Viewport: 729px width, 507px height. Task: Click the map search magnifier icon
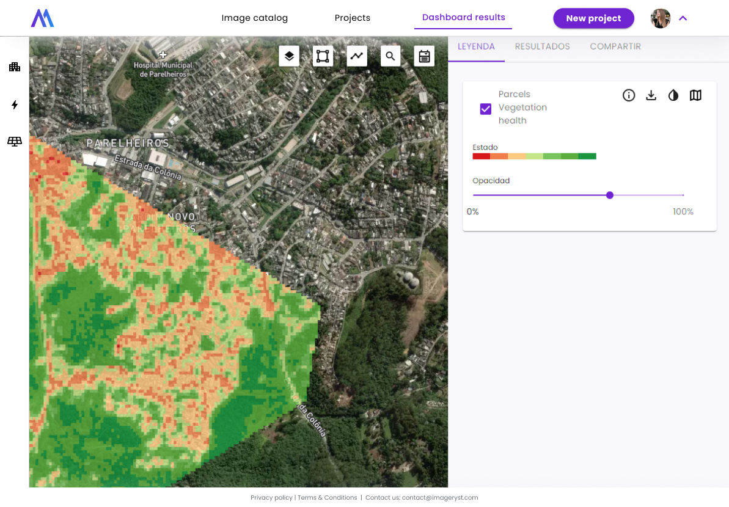pos(390,56)
